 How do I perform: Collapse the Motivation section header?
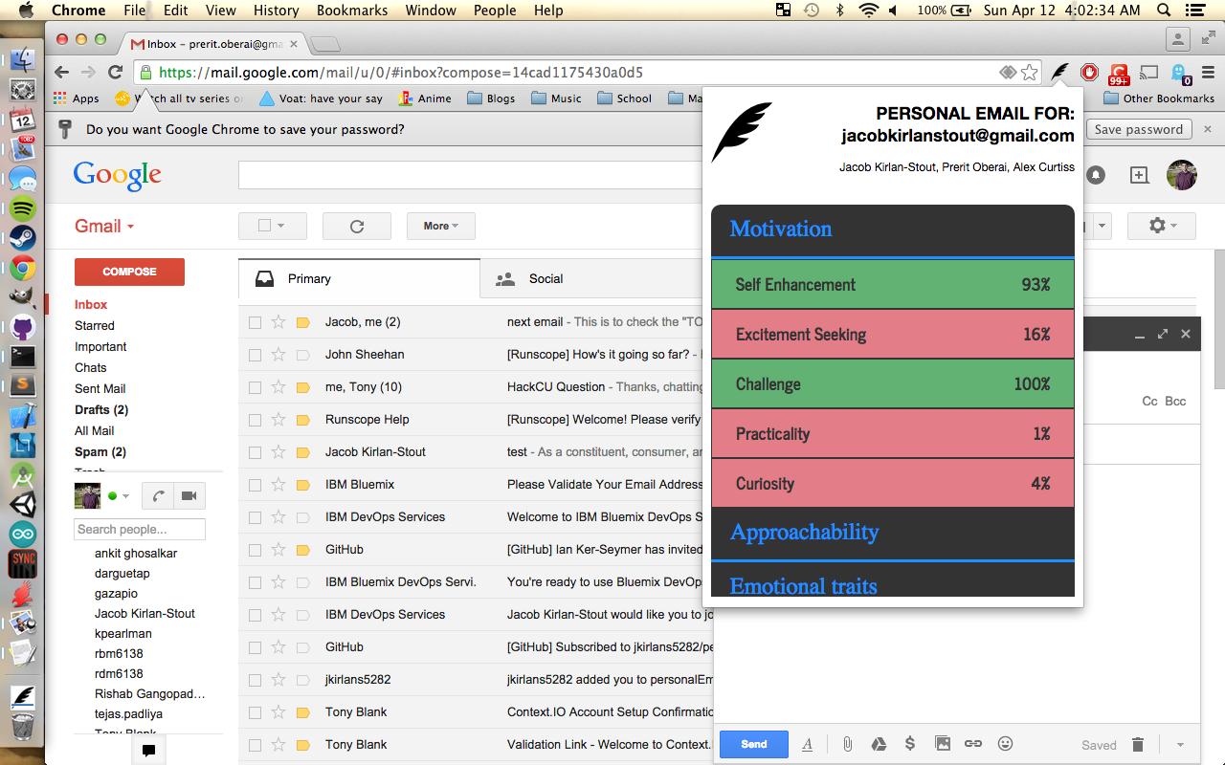pyautogui.click(x=893, y=229)
